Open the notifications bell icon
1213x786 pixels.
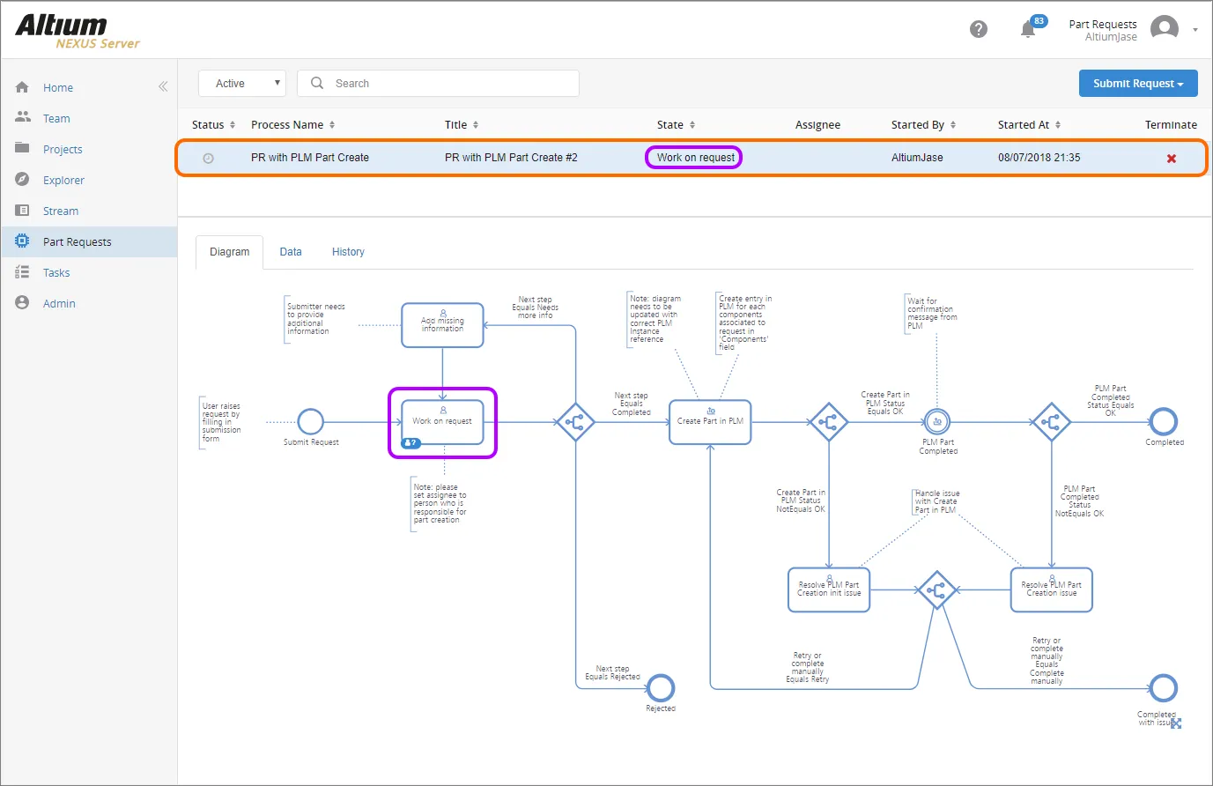click(x=1028, y=30)
